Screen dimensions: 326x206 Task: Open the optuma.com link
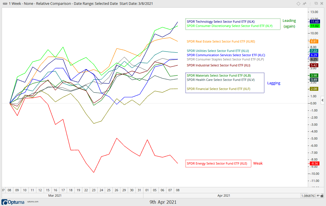[x=33, y=202]
